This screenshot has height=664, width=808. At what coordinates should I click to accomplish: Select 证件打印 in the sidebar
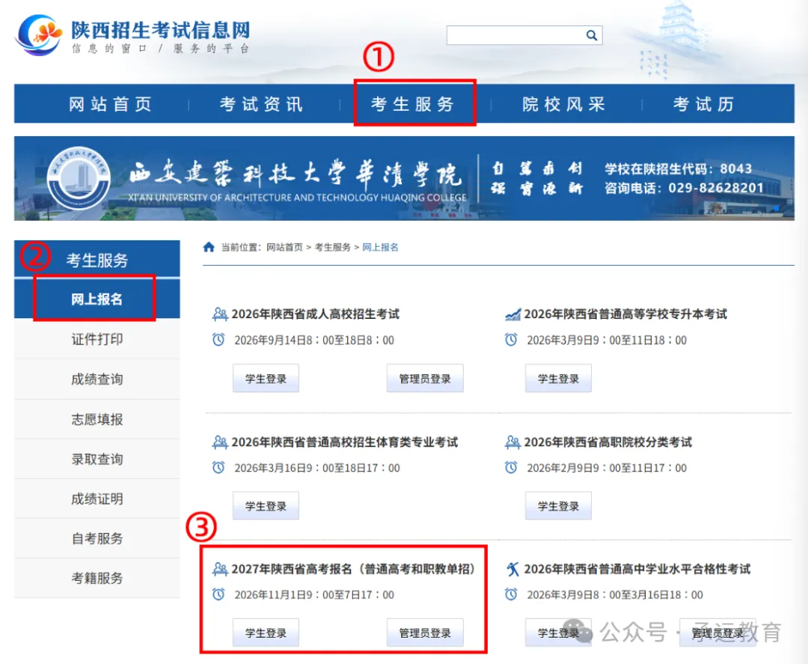97,339
